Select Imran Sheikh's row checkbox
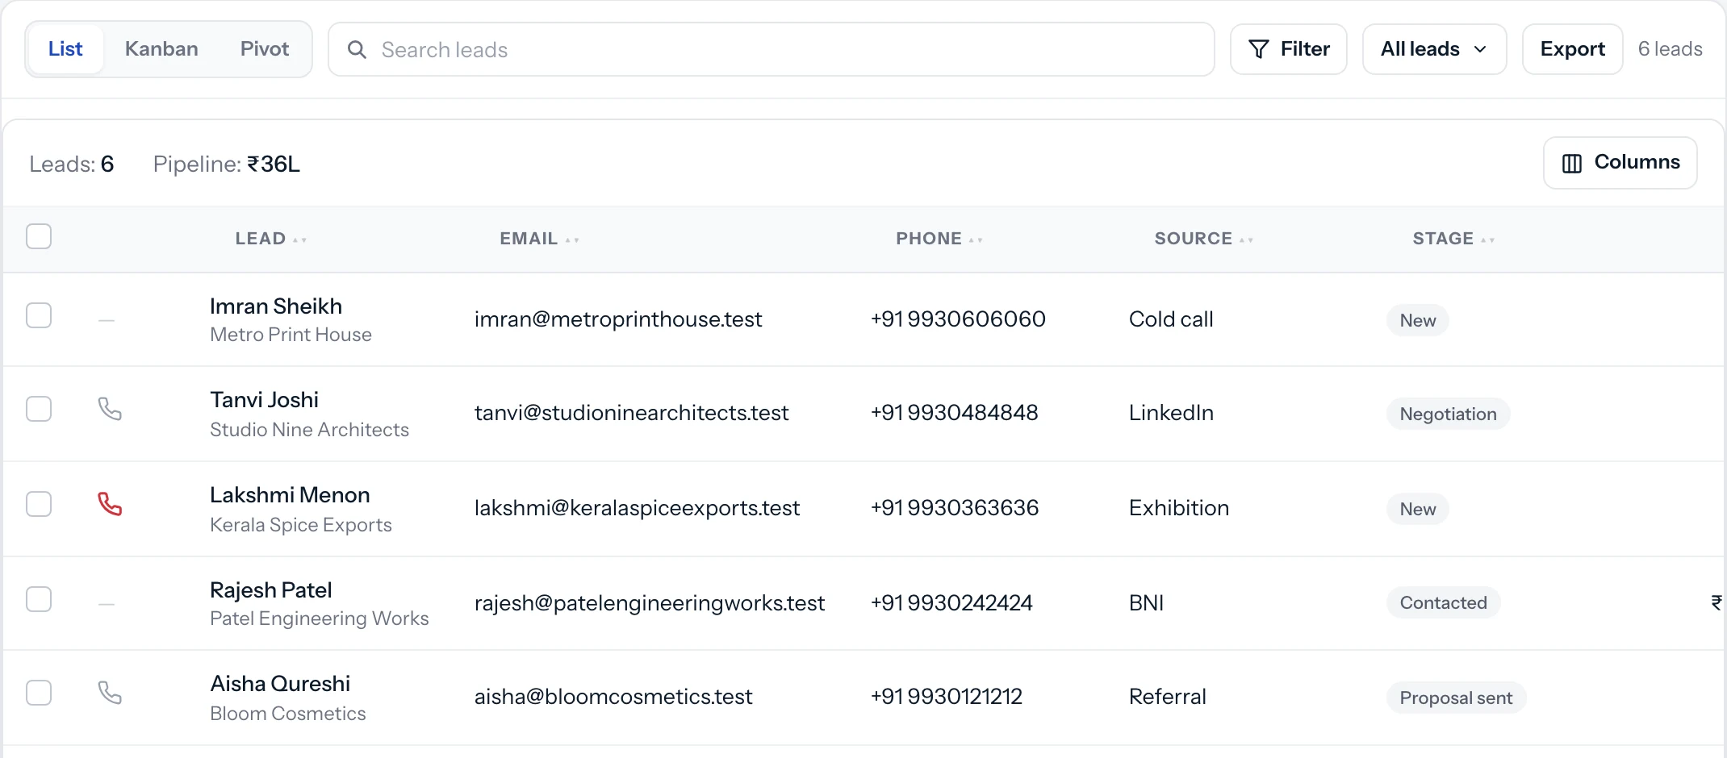This screenshot has width=1727, height=758. (x=39, y=315)
